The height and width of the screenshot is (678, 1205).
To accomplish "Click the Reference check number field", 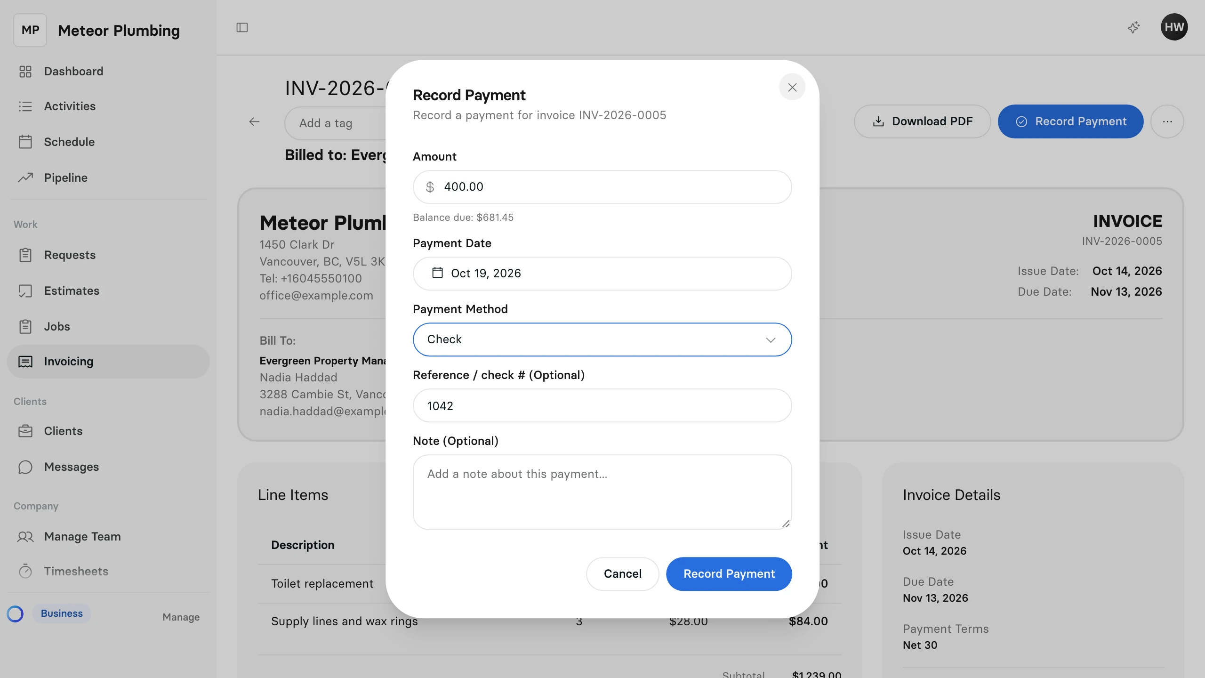I will tap(602, 405).
